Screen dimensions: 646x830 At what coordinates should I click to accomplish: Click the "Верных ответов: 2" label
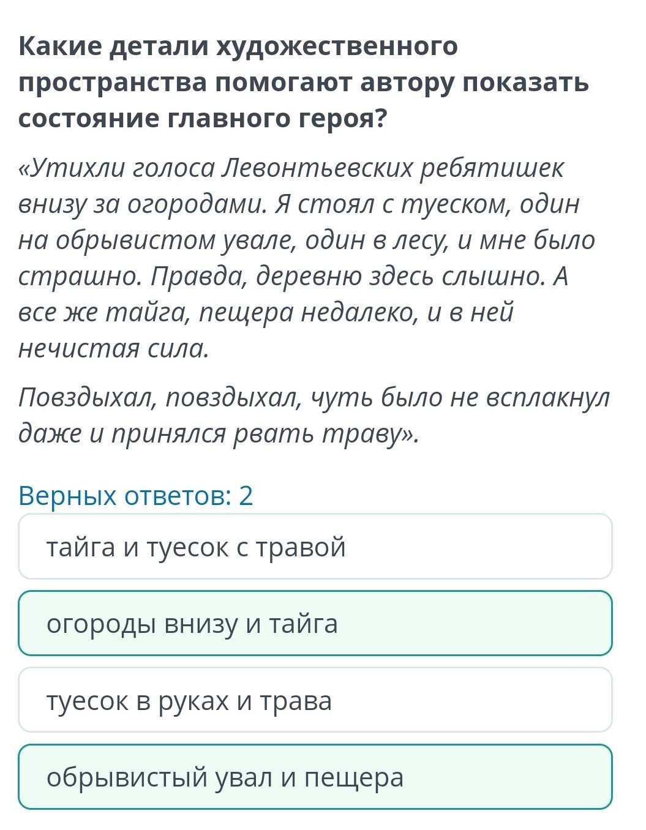click(136, 496)
